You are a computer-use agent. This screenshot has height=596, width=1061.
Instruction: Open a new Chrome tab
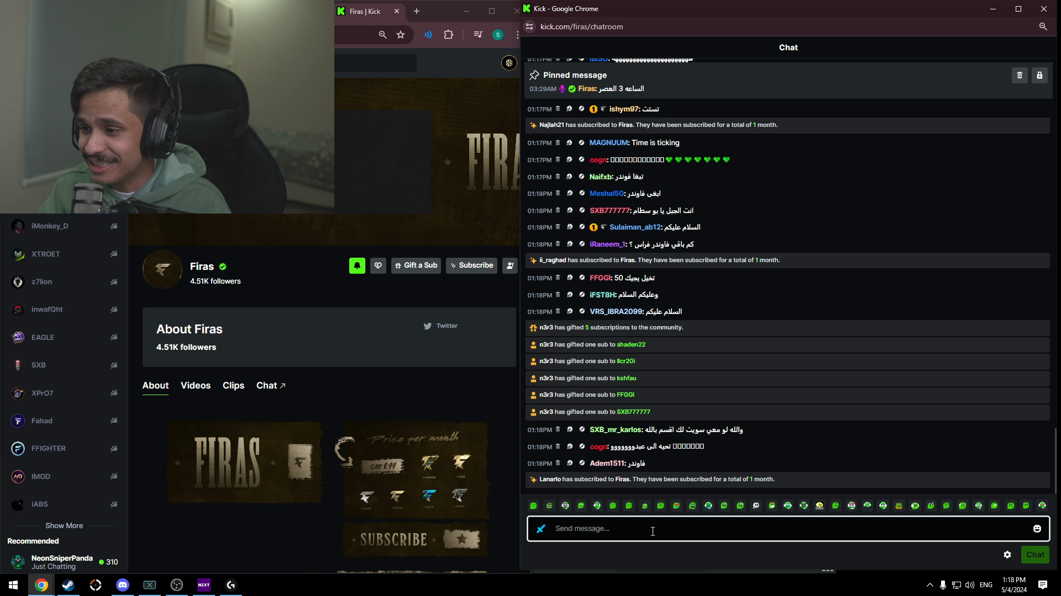coord(417,11)
